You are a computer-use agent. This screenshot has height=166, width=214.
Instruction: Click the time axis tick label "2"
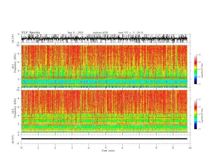55,148
